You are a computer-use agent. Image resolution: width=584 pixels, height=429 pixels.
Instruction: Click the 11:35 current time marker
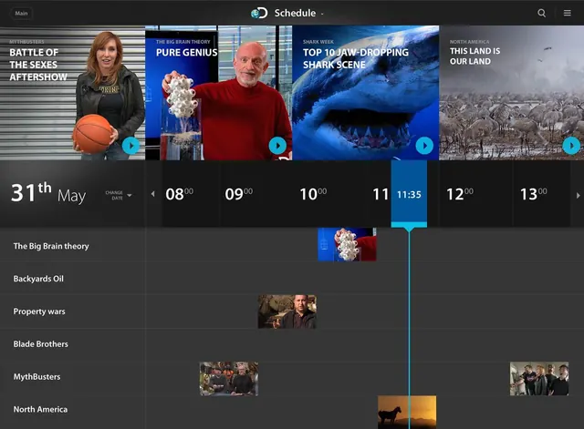(409, 194)
